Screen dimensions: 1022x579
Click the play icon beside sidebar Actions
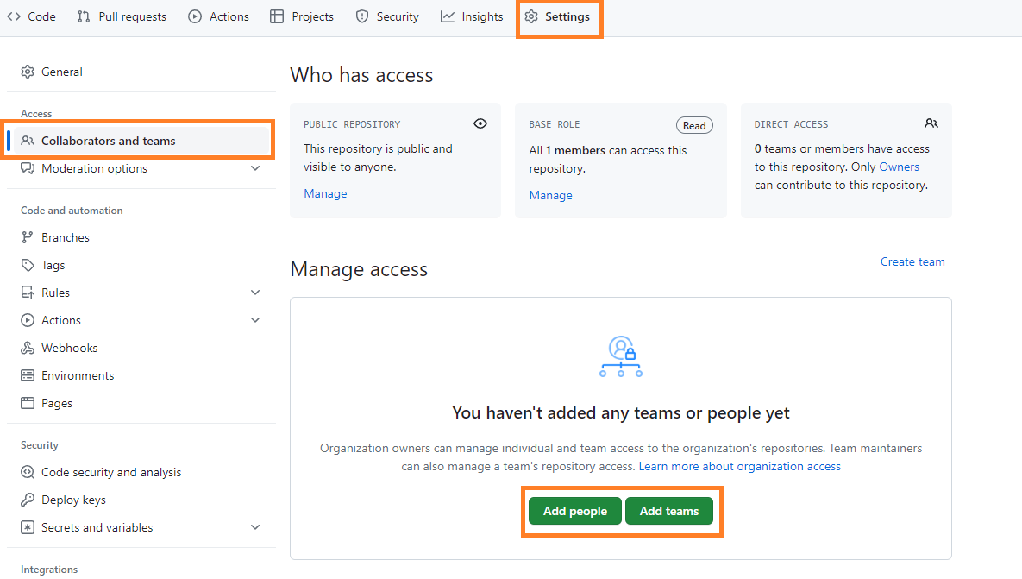click(x=28, y=320)
